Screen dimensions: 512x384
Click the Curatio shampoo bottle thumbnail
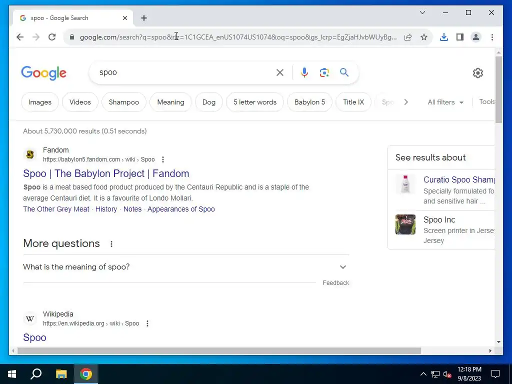(x=405, y=184)
